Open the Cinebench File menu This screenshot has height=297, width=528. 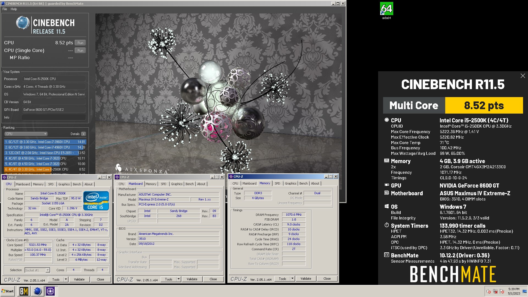click(x=5, y=9)
